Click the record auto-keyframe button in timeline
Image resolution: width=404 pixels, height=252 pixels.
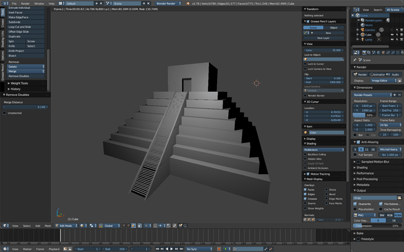click(219, 249)
